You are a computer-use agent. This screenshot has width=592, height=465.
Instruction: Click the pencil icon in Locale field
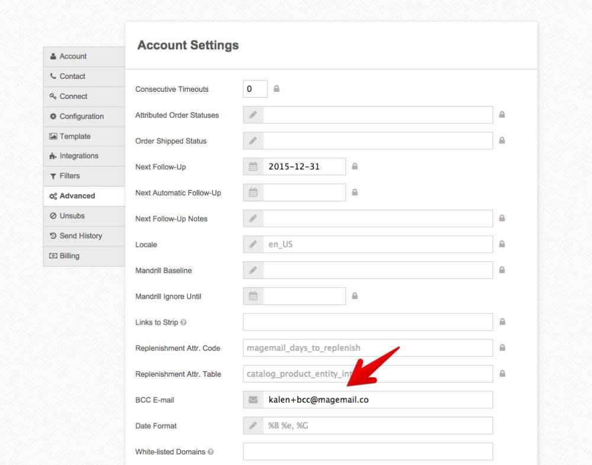253,244
